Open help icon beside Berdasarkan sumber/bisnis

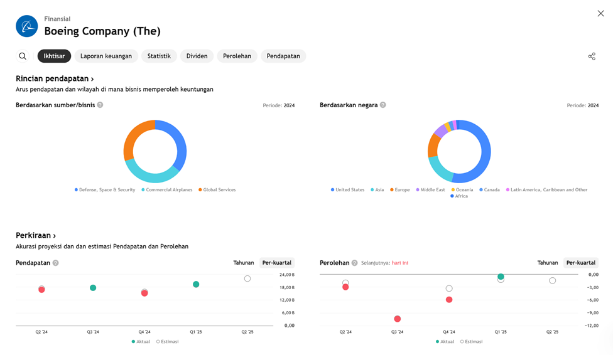point(100,105)
